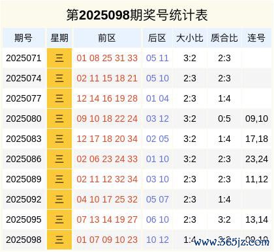Click 质合比 value 3:2 in row 2025095
This screenshot has height=252, width=274.
[224, 219]
